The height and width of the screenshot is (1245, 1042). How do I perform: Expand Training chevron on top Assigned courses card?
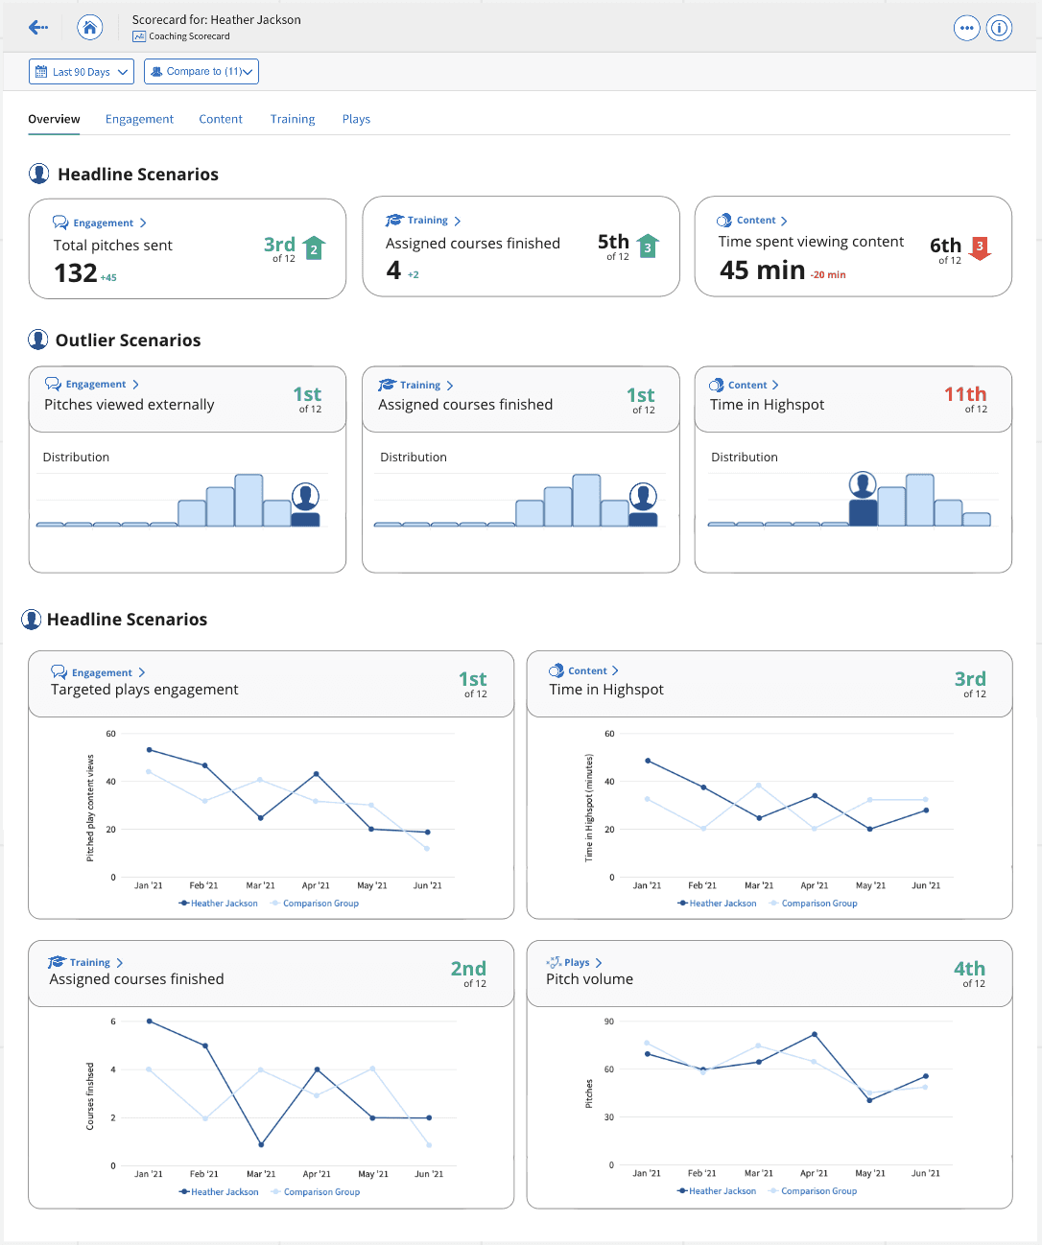coord(458,221)
